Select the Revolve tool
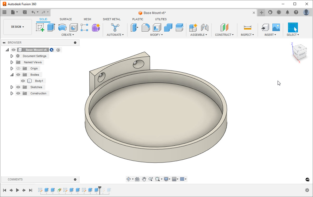This screenshot has width=313, height=197. coord(62,27)
